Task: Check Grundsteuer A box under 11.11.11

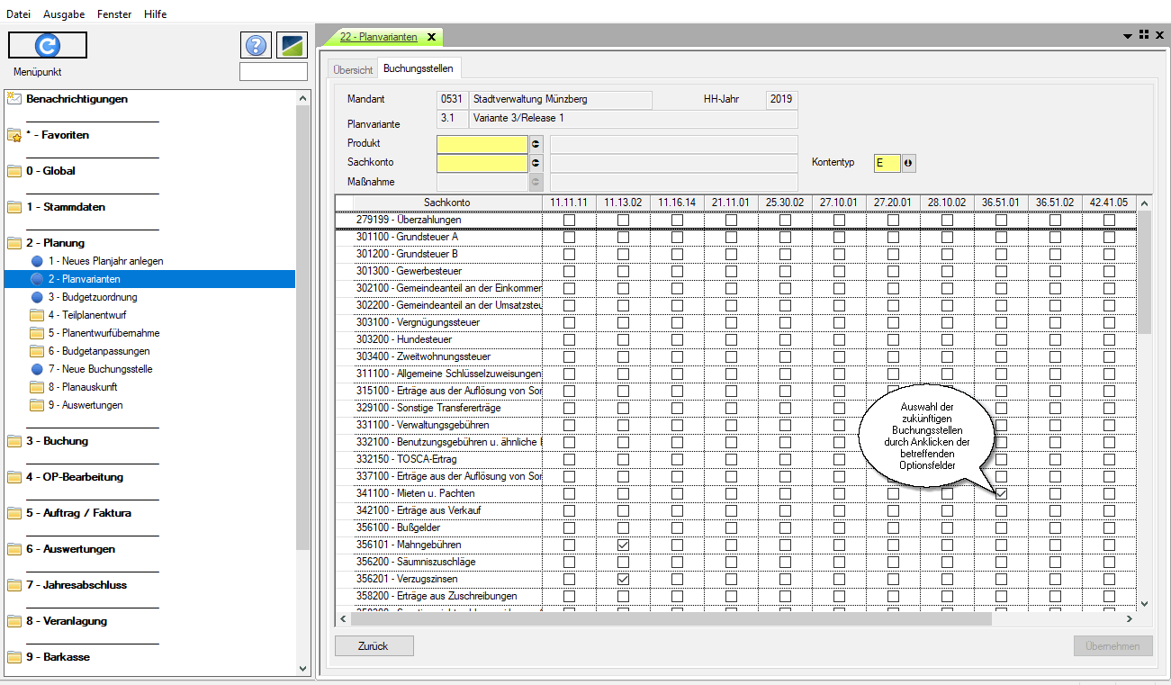Action: pos(569,238)
